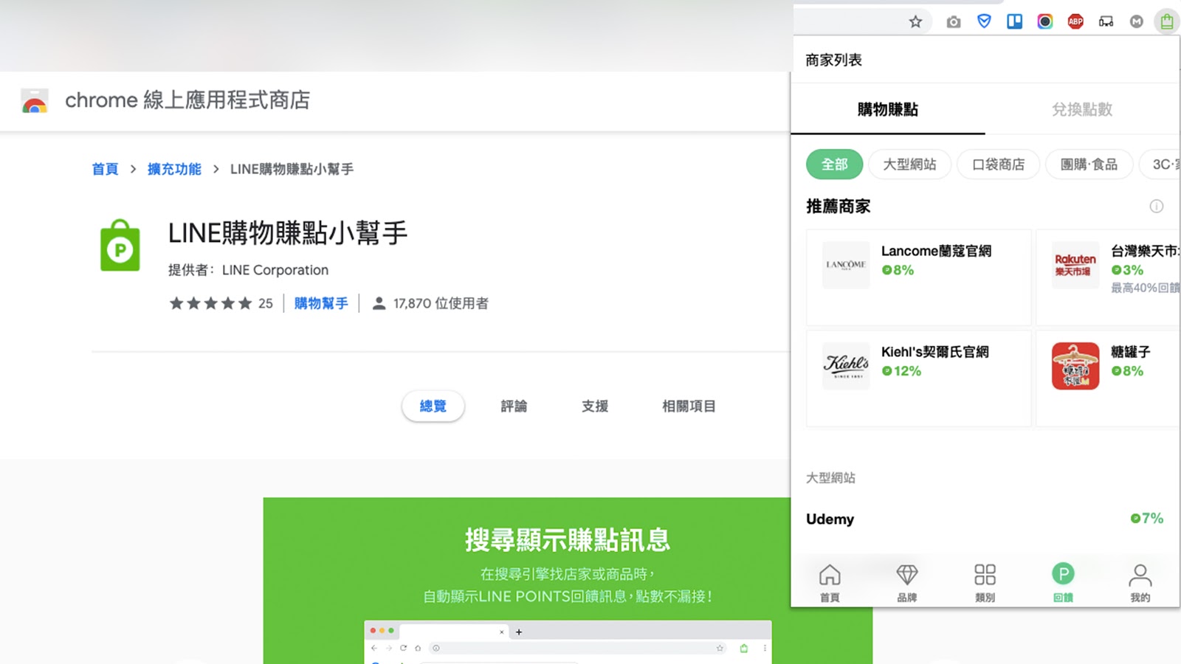Switch to the 兌換點數 tab
1181x664 pixels.
point(1081,109)
